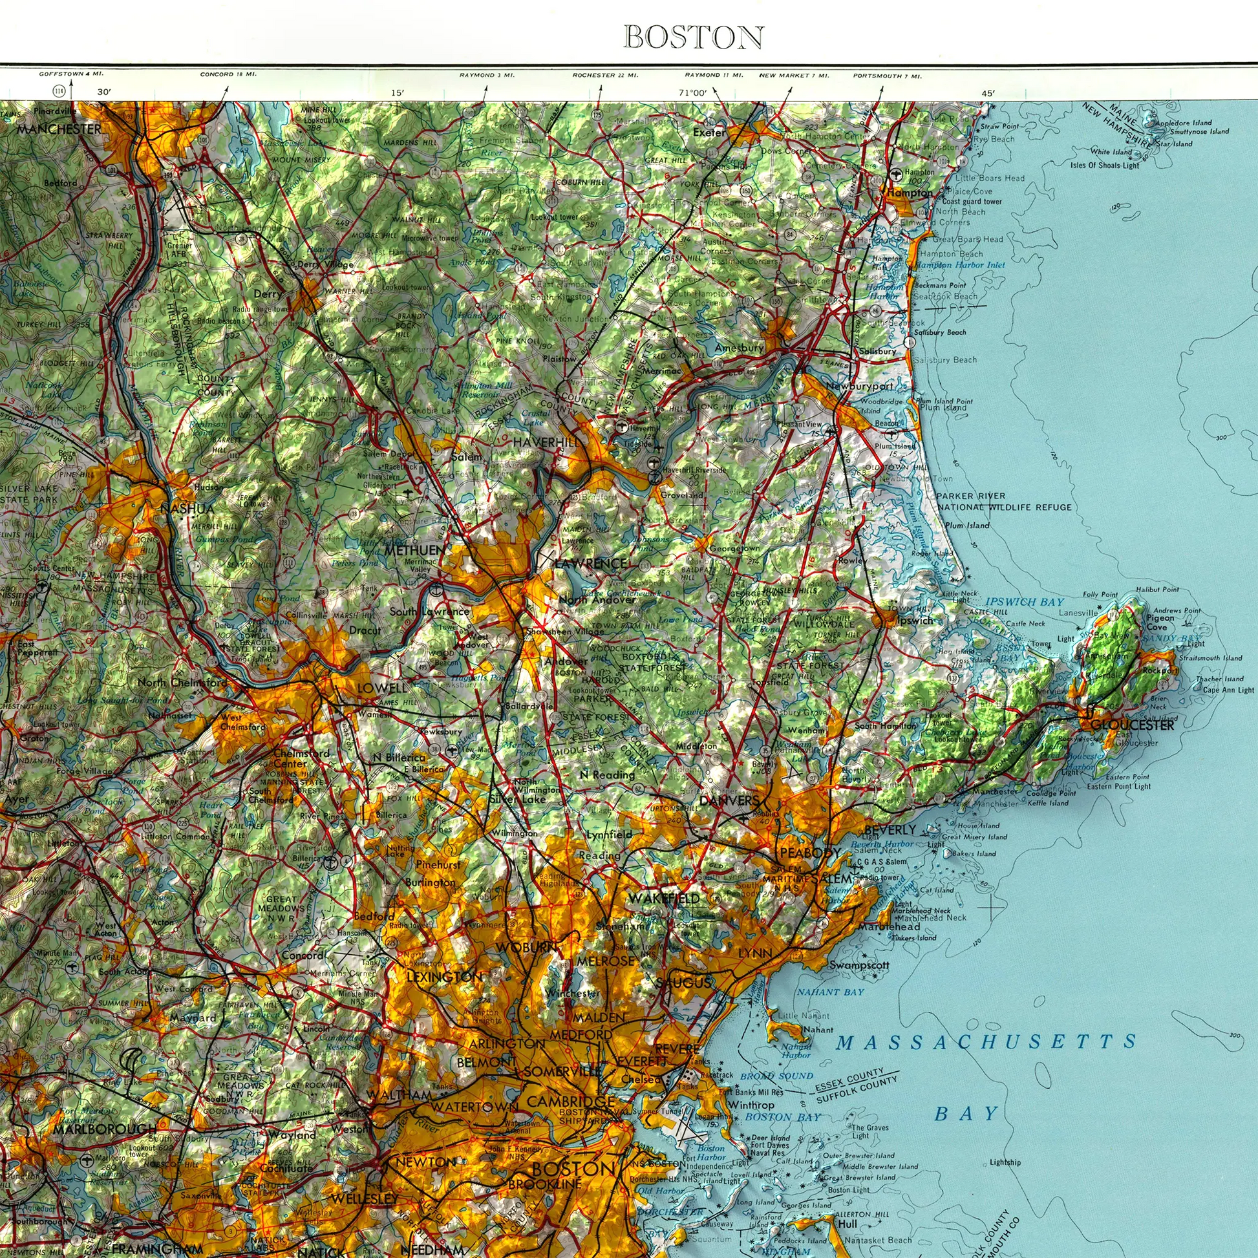
Task: Click the PORTSMOUTH 7 MI. border note
Action: coord(888,76)
